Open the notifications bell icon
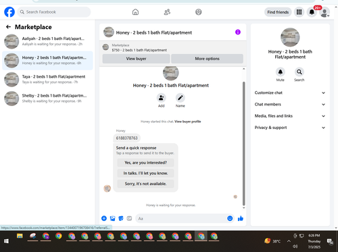The image size is (338, 252). pyautogui.click(x=312, y=12)
